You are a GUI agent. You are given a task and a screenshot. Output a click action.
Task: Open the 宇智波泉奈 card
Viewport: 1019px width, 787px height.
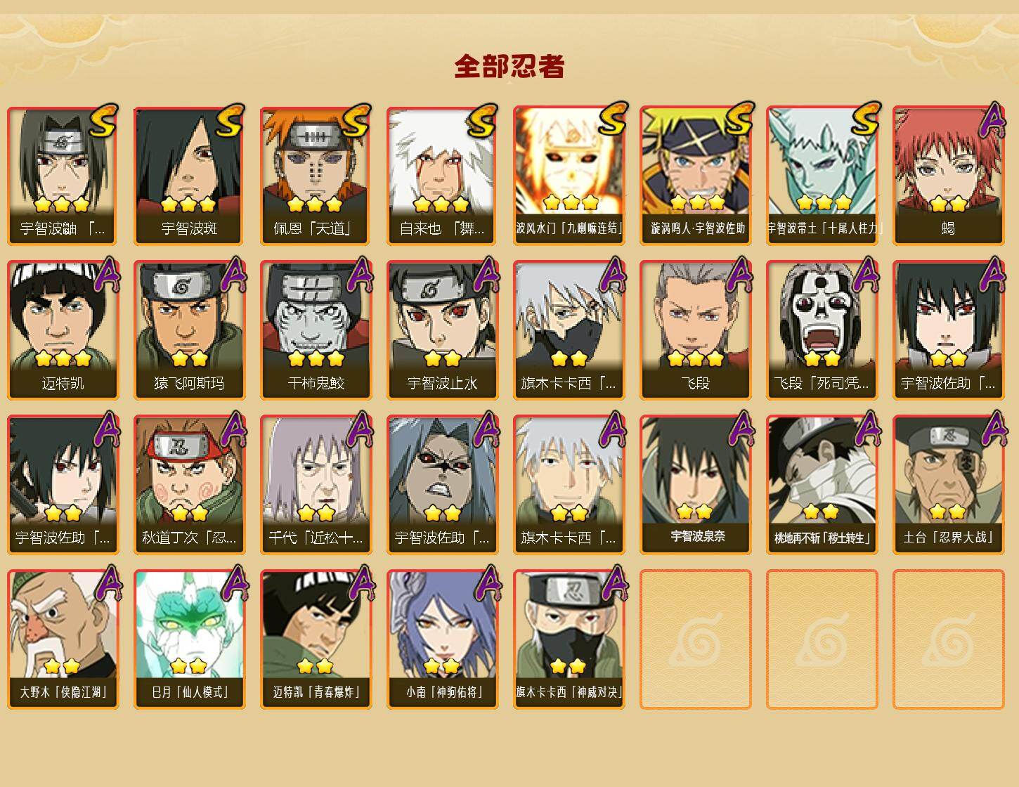(x=695, y=485)
